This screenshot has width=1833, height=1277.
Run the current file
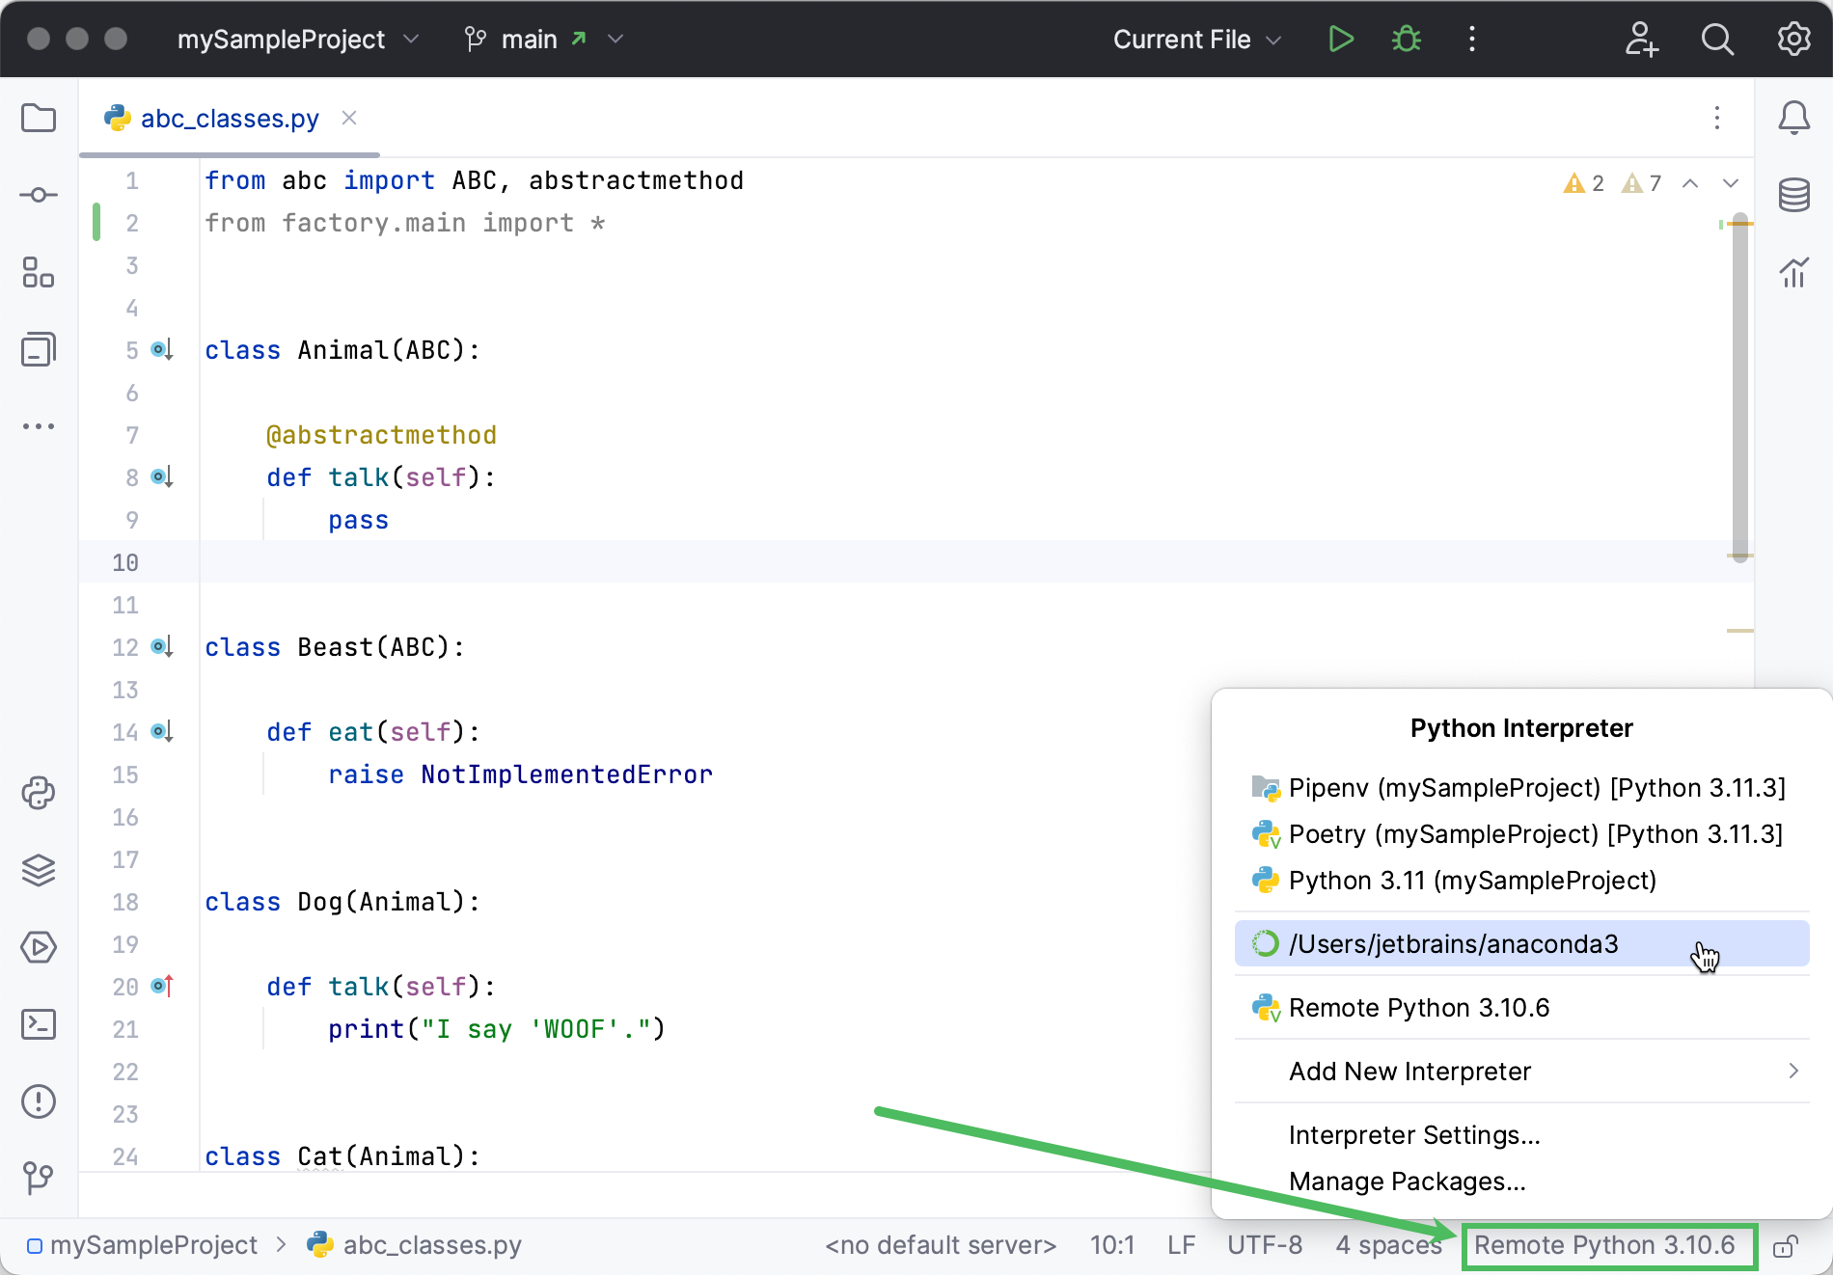(1340, 39)
